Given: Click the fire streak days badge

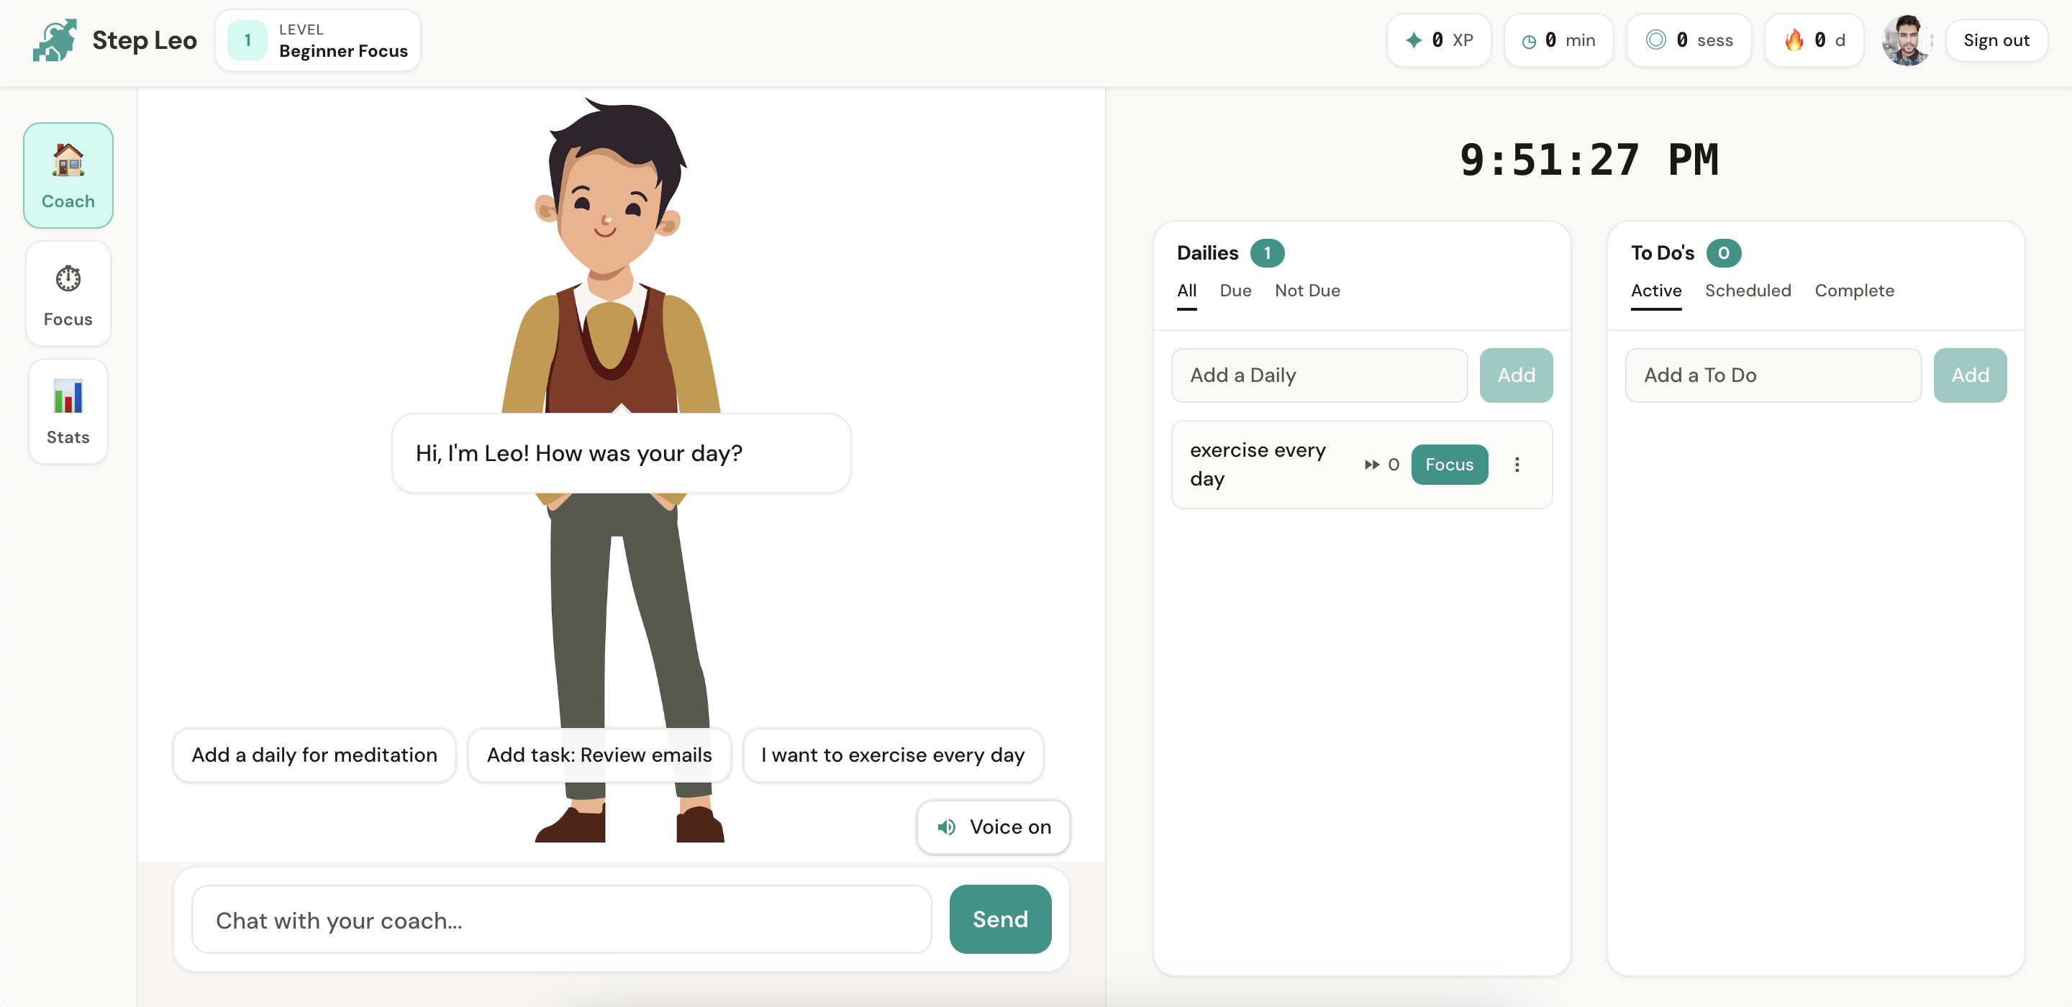Looking at the screenshot, I should 1813,40.
